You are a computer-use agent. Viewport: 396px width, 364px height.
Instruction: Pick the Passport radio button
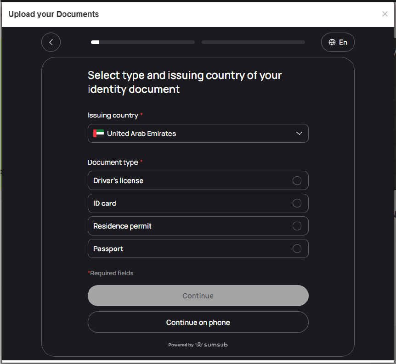[297, 249]
